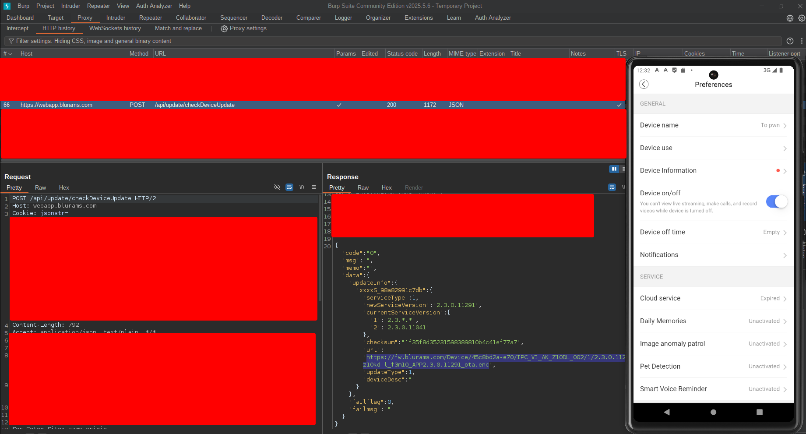This screenshot has height=434, width=806.
Task: Select the side-by-side layout icon
Action: tap(614, 169)
